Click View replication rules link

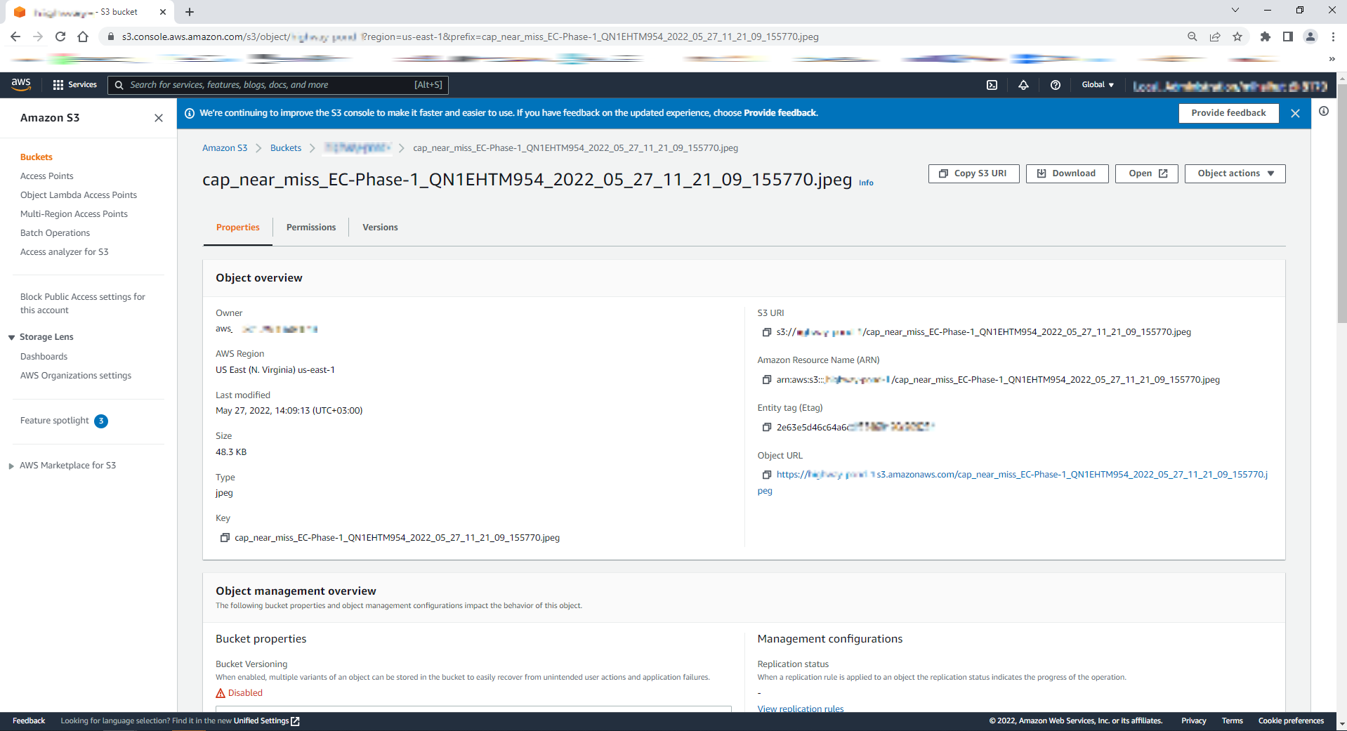point(801,709)
